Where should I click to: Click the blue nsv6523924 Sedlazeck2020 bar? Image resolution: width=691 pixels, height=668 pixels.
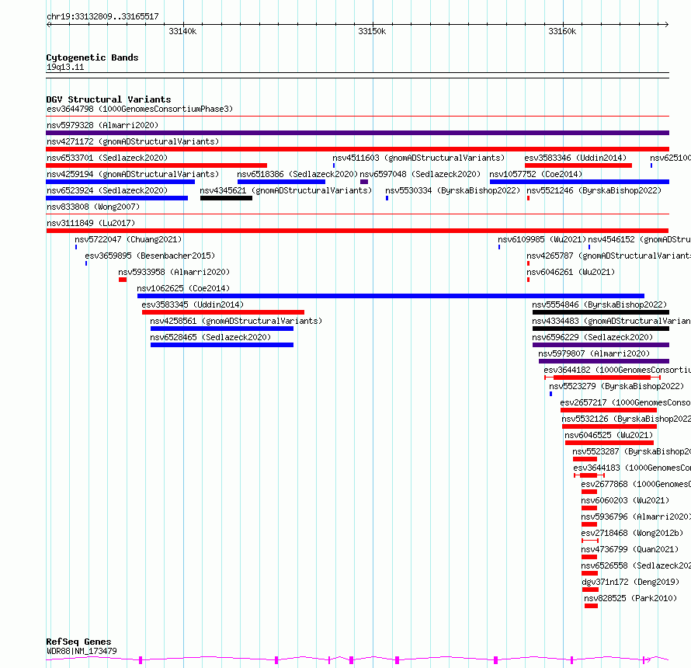pyautogui.click(x=116, y=198)
